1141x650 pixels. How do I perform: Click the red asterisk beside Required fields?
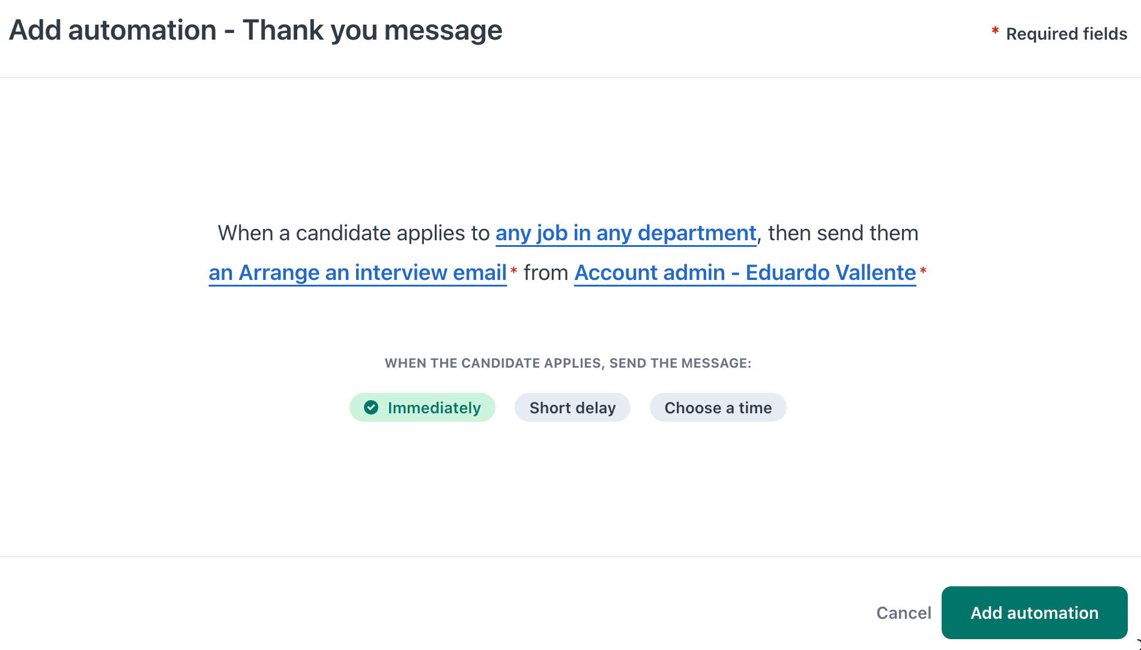[995, 31]
